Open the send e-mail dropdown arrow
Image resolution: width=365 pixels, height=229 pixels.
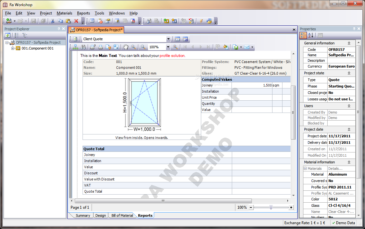coord(252,47)
